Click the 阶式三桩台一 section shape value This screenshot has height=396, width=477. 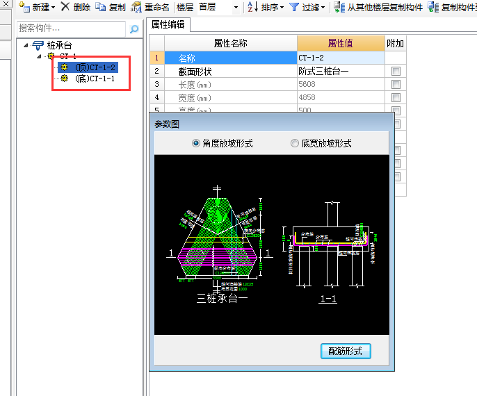[341, 71]
